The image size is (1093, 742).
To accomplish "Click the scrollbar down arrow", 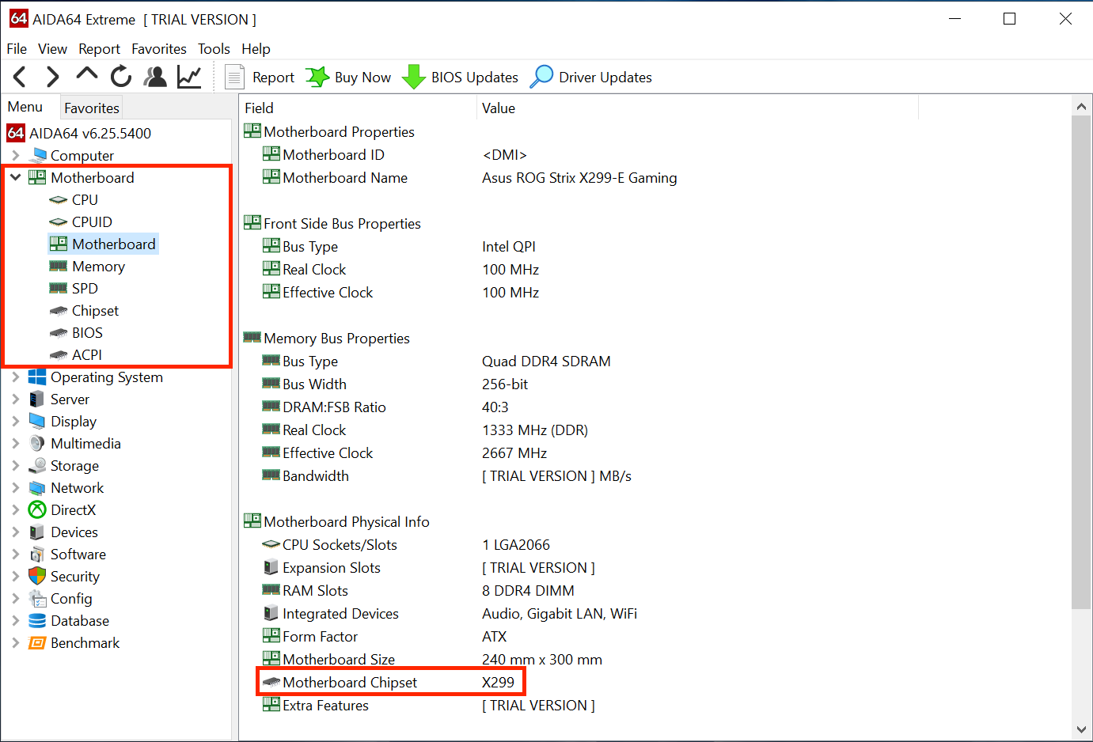I will coord(1081,729).
